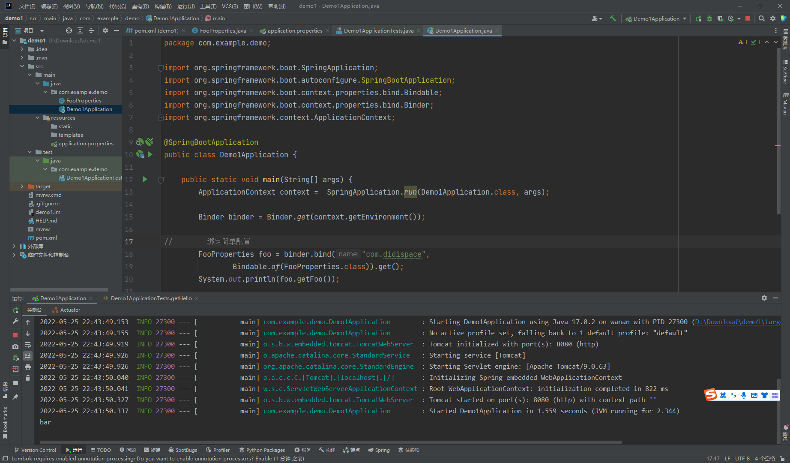Click the red stop square in Run panel
The width and height of the screenshot is (790, 463).
tap(15, 335)
